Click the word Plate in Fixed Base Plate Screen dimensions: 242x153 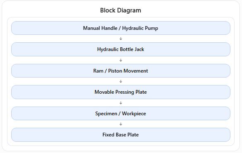(133, 135)
